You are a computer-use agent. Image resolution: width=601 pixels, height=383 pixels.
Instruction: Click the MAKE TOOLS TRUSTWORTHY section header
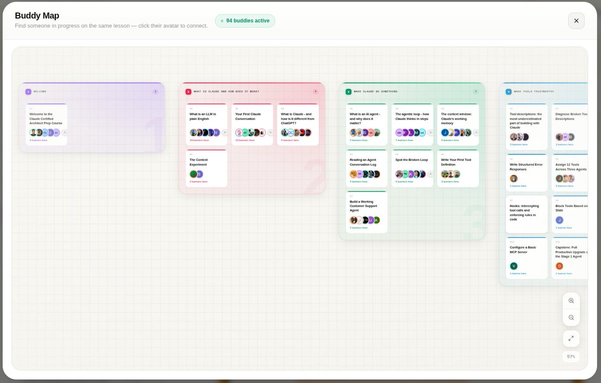(x=534, y=92)
